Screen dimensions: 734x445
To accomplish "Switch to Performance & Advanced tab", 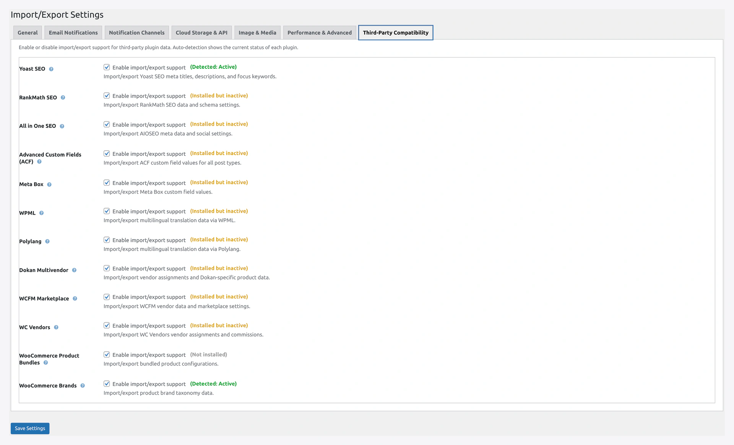I will pos(320,32).
